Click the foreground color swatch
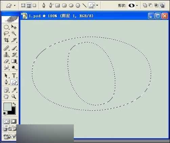The image size is (170, 143). click(x=7, y=107)
